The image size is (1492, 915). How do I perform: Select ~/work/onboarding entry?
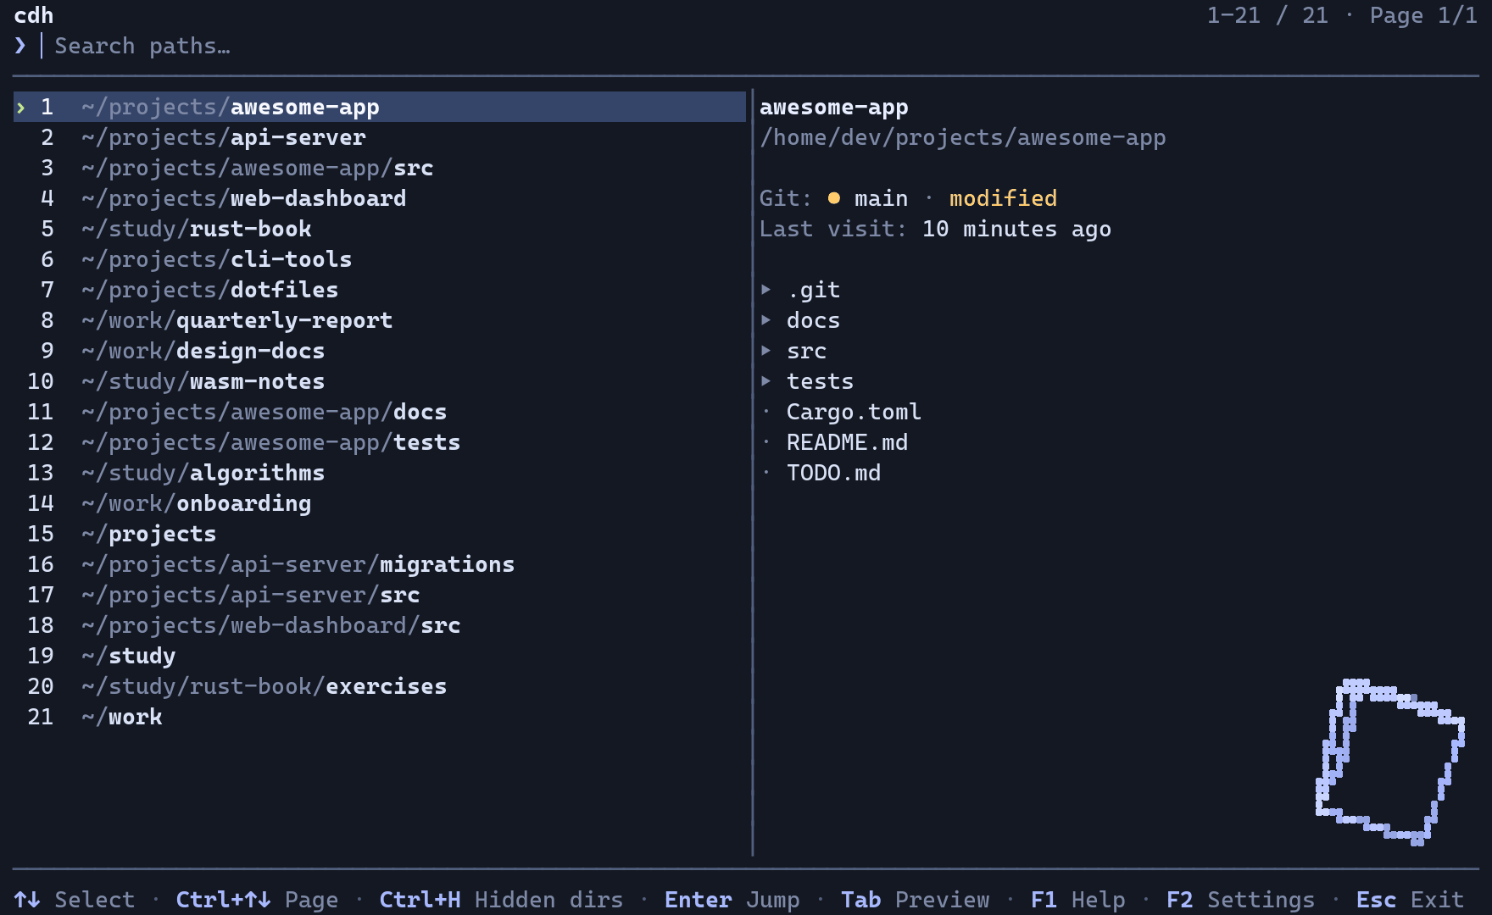click(380, 503)
